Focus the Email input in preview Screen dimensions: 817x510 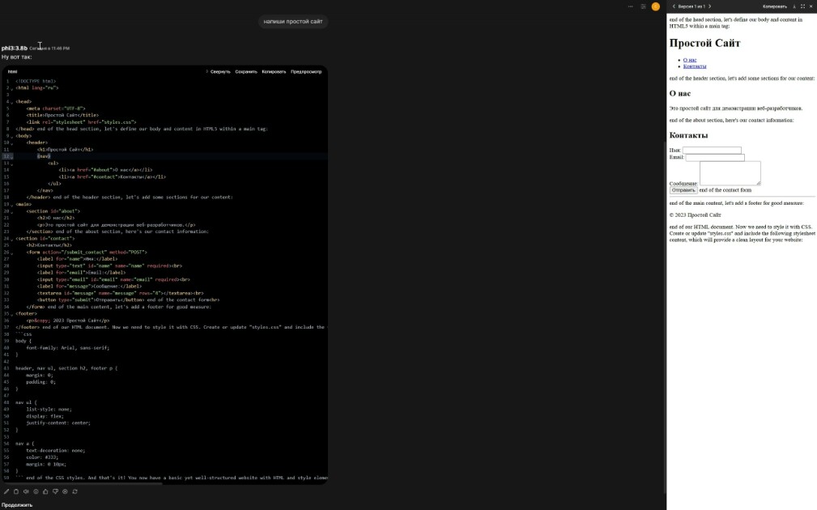pyautogui.click(x=715, y=157)
